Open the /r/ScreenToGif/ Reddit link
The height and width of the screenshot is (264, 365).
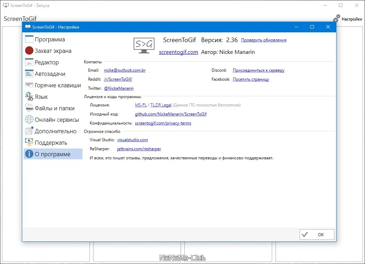118,79
